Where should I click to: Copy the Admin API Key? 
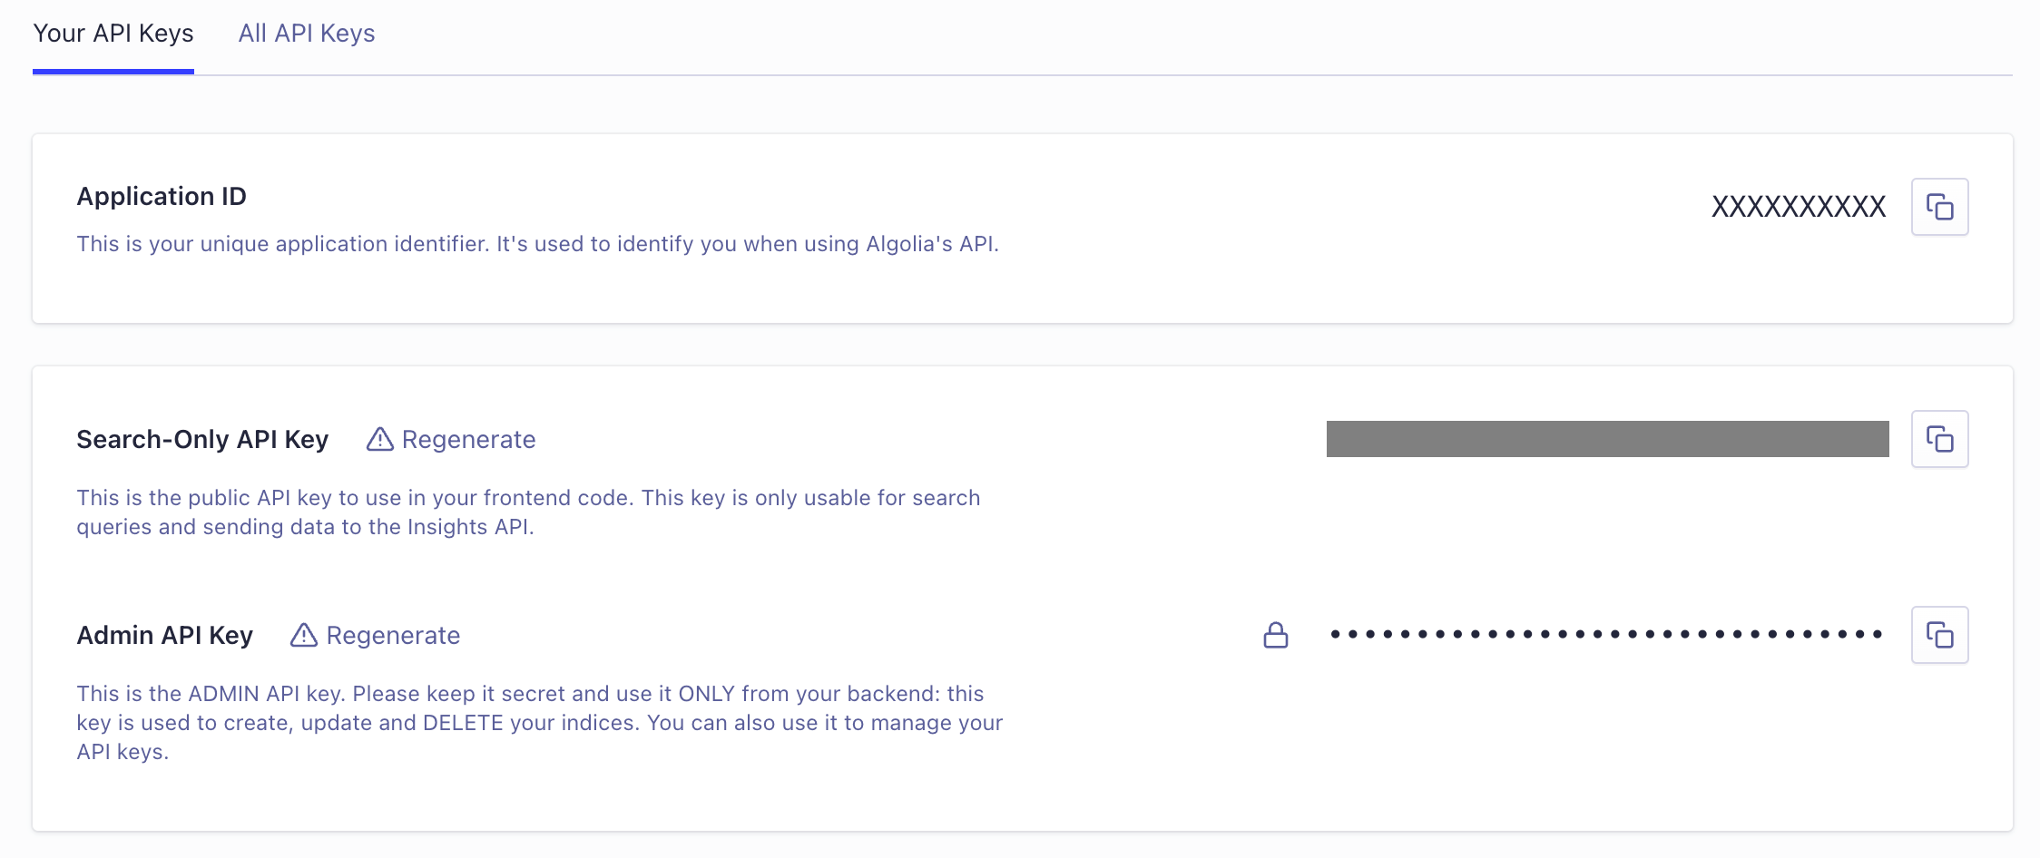pos(1941,635)
